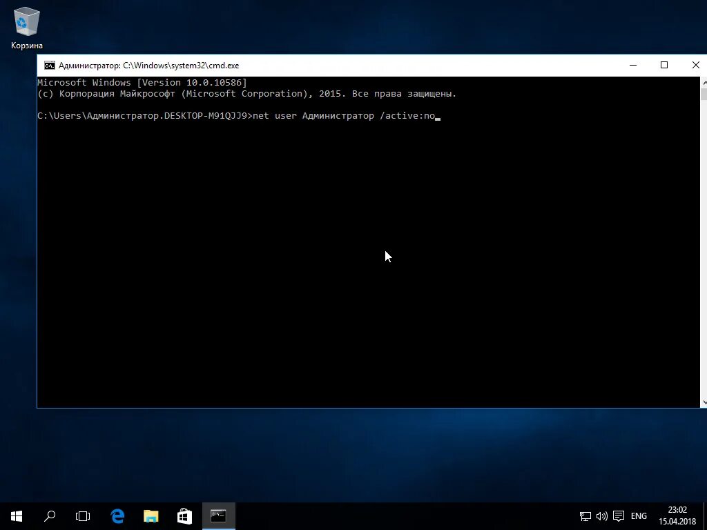Open the Action Center notifications
This screenshot has height=530, width=707.
[x=618, y=516]
